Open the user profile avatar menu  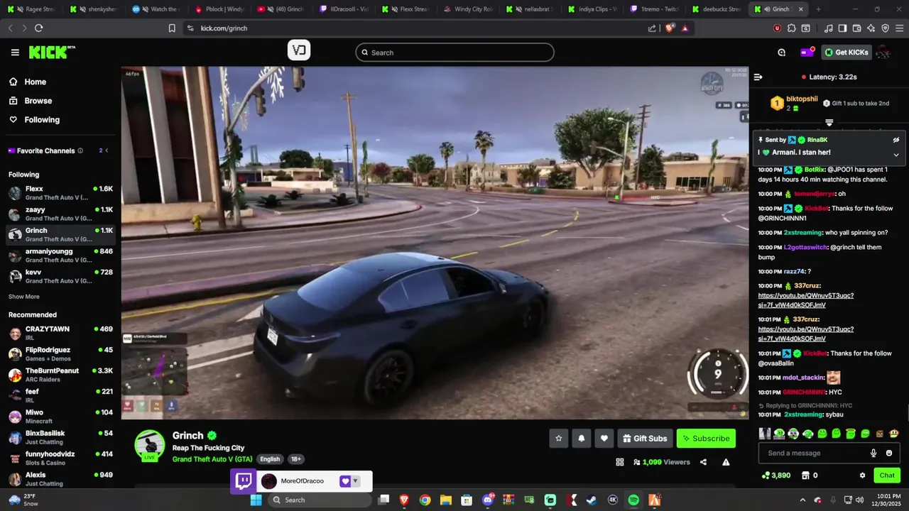pyautogui.click(x=883, y=53)
